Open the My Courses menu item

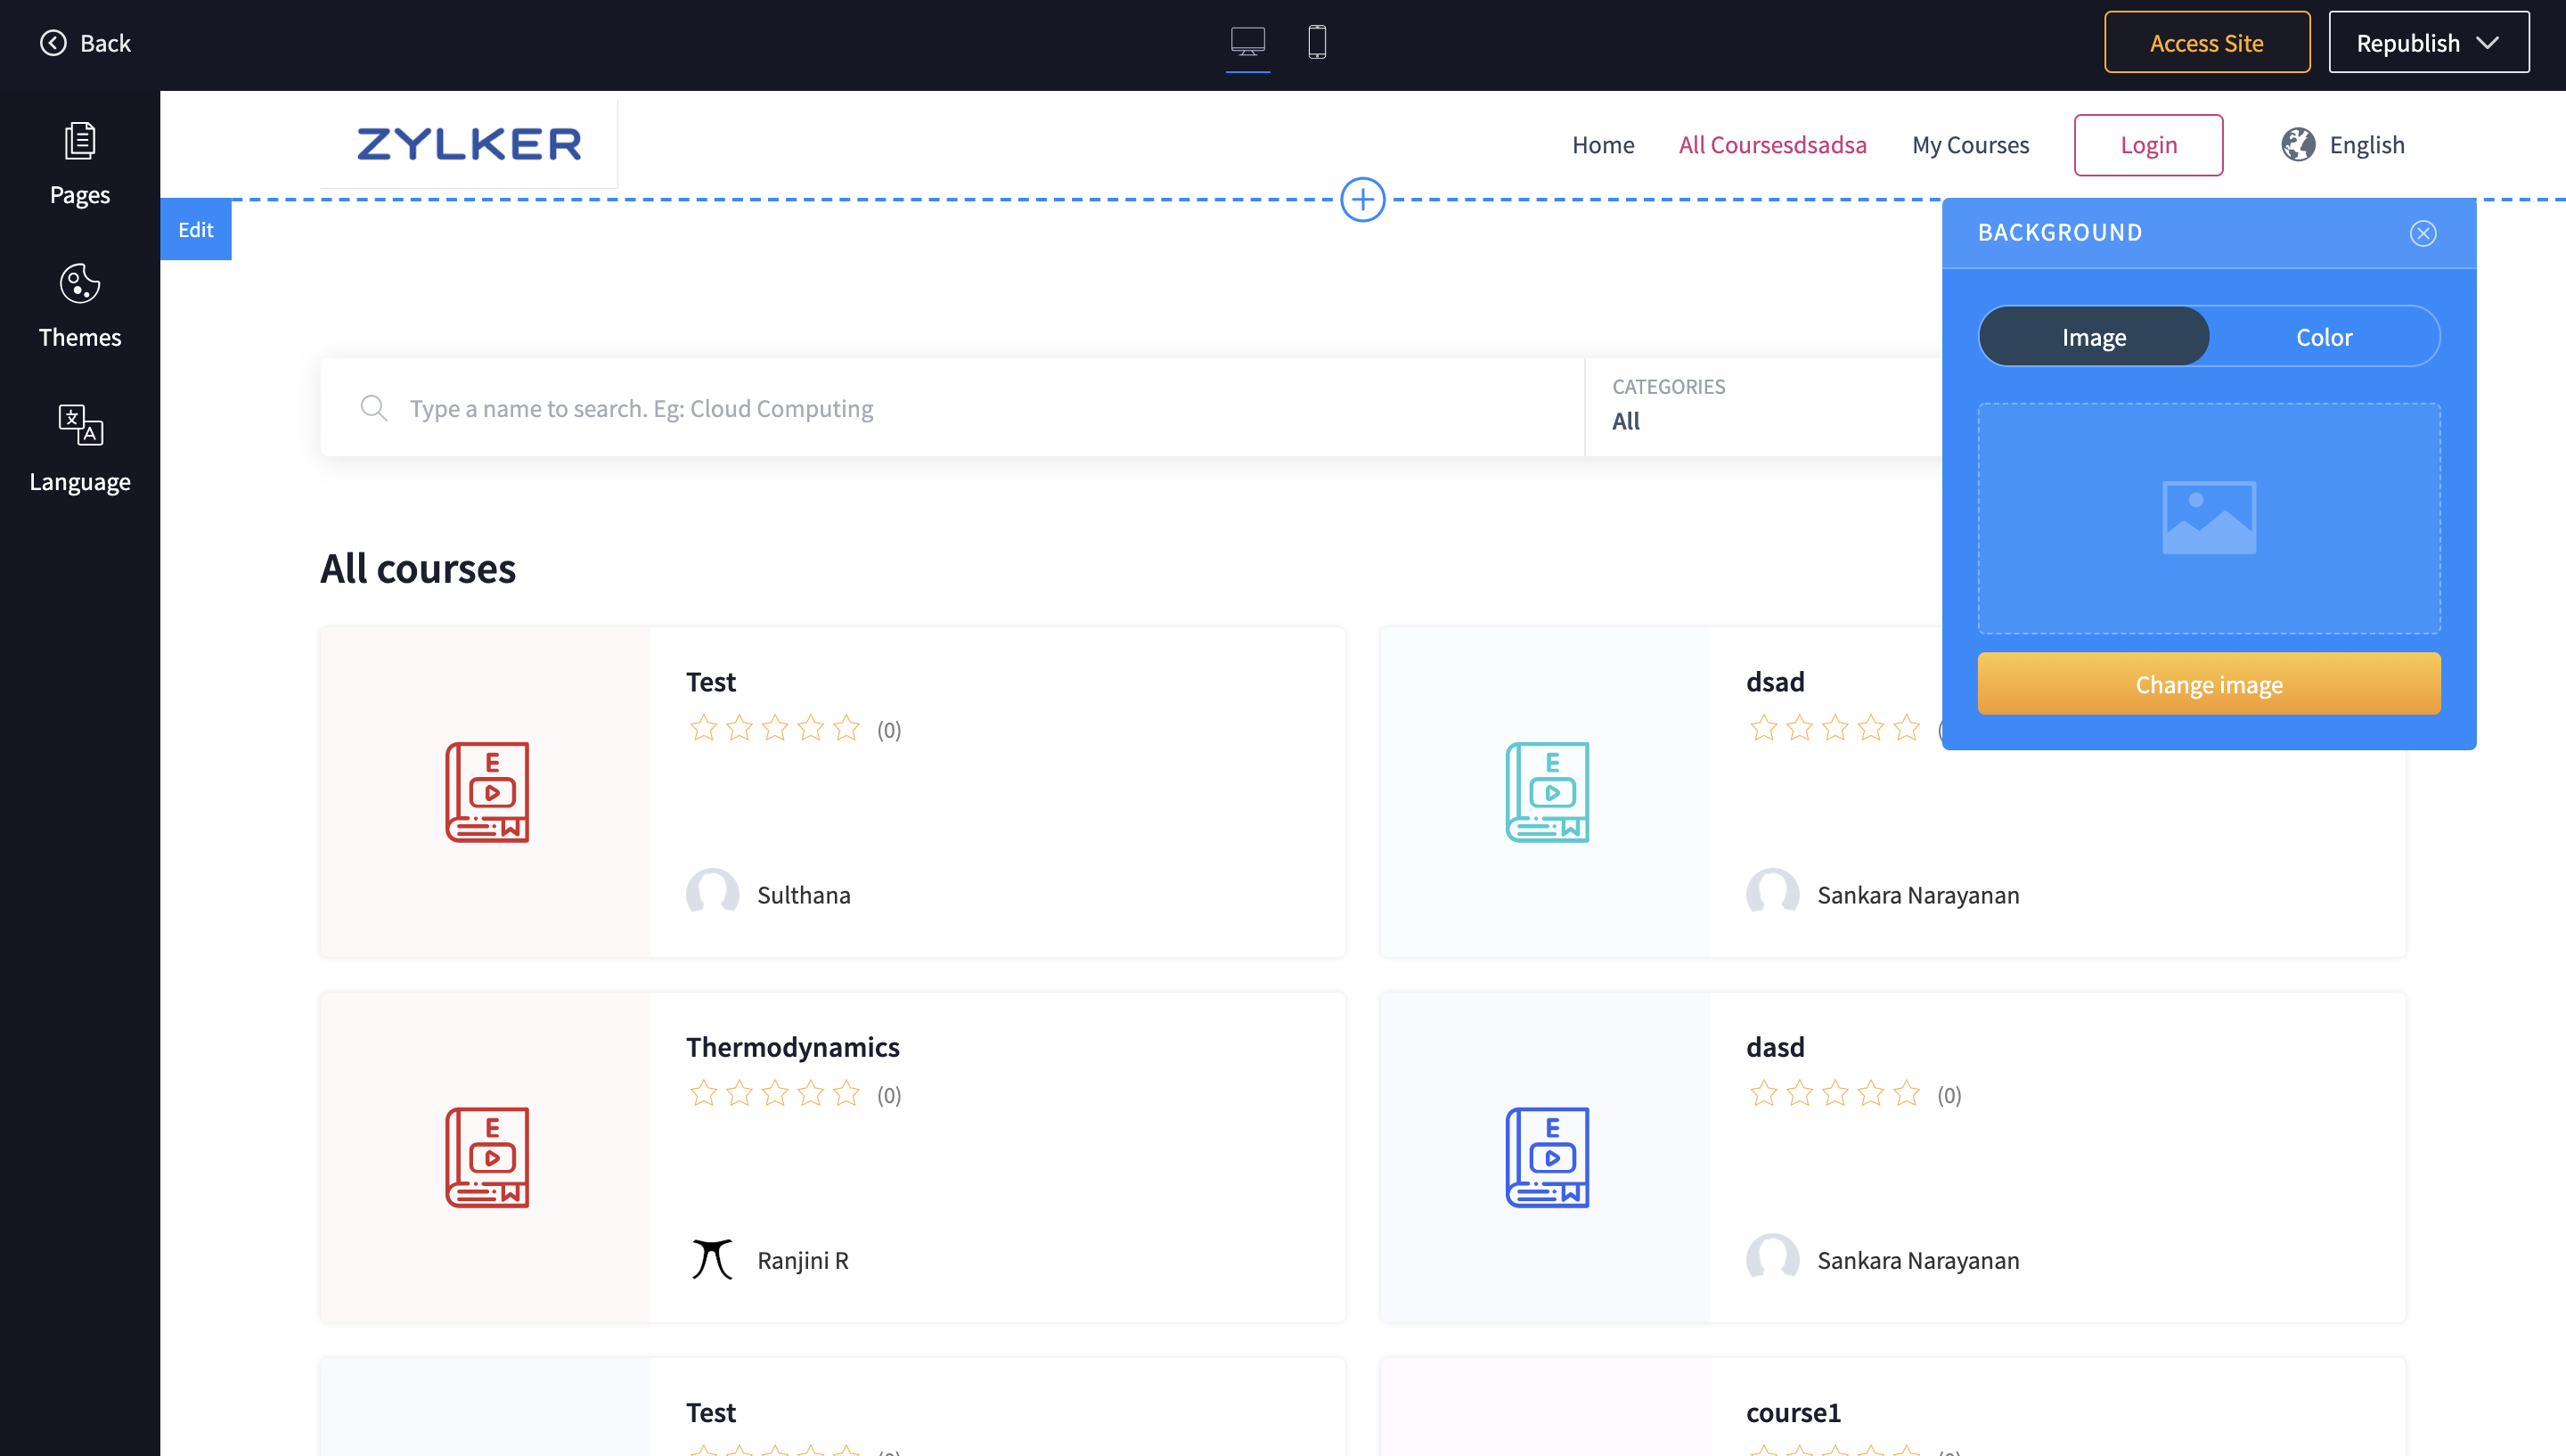[x=1969, y=145]
